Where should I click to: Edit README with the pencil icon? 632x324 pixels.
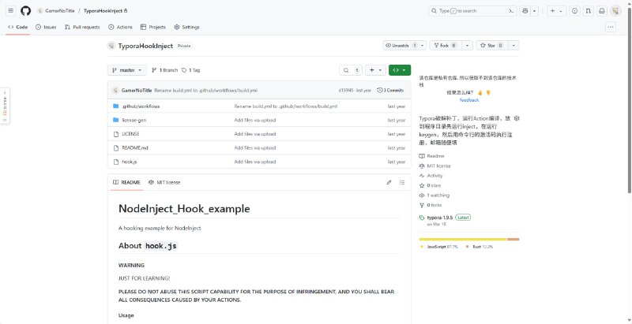pyautogui.click(x=389, y=182)
